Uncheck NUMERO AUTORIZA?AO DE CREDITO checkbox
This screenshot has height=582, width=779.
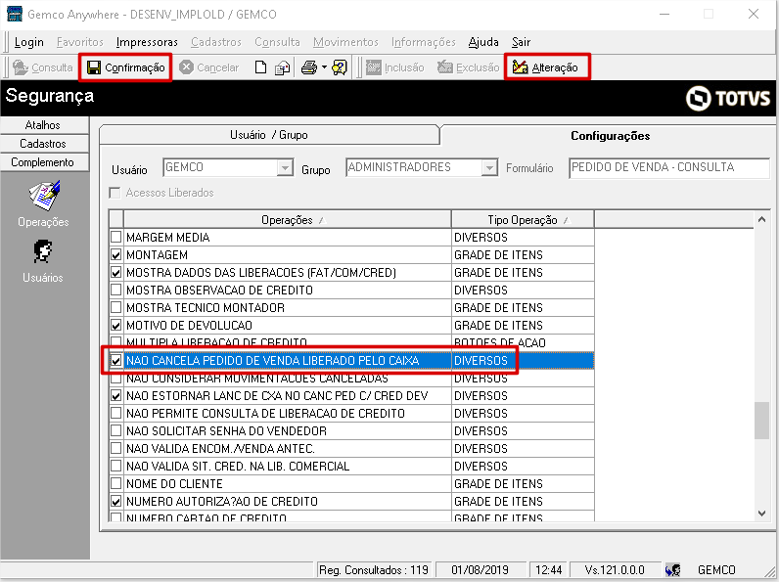coord(115,501)
